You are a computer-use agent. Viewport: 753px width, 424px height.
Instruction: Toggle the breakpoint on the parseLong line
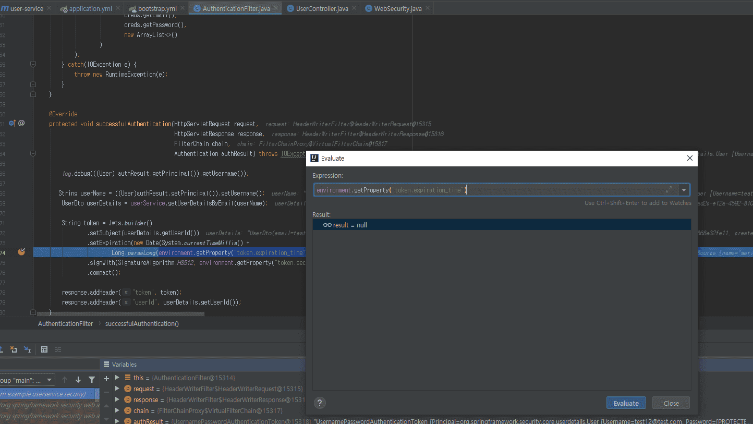21,252
